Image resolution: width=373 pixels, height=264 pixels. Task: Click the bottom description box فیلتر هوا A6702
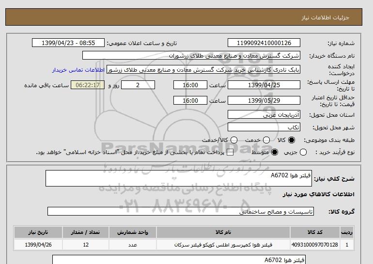(179, 260)
